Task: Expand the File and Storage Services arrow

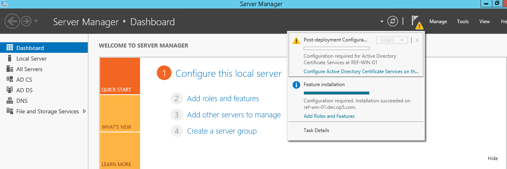Action: (x=84, y=111)
